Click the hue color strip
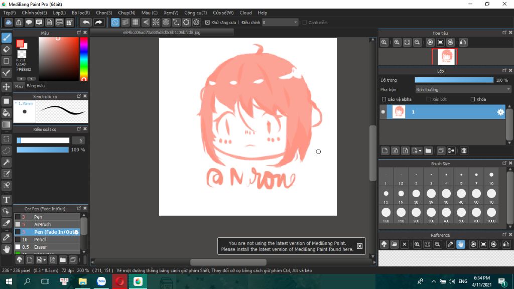Screen dimensions: 514x289 coord(84,59)
